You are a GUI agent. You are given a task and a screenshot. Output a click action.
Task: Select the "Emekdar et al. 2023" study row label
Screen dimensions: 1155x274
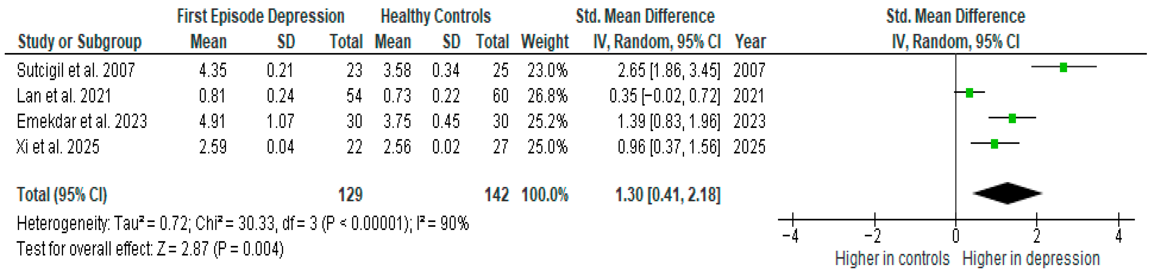[x=82, y=121]
